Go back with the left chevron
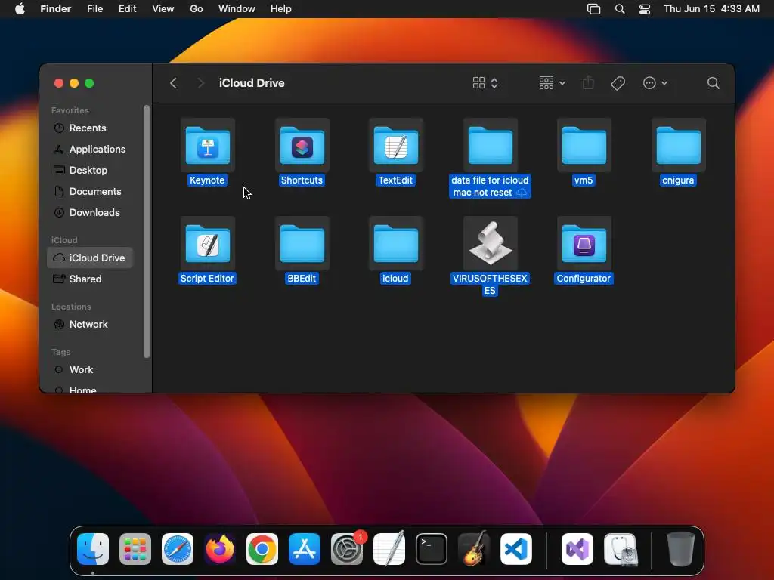The height and width of the screenshot is (580, 774). pyautogui.click(x=173, y=83)
